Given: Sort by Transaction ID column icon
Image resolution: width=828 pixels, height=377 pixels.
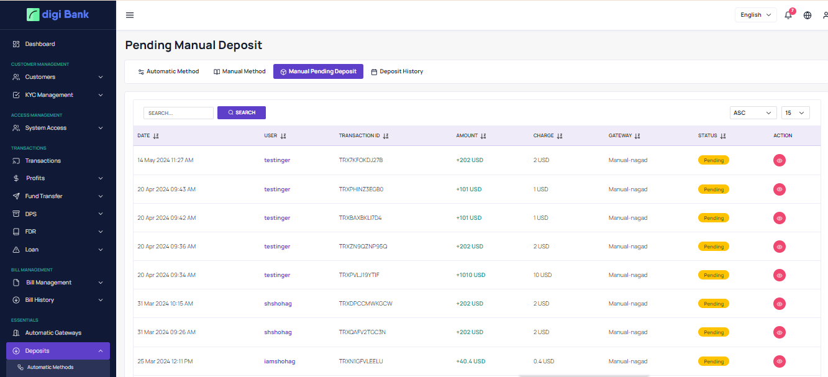Looking at the screenshot, I should (386, 135).
